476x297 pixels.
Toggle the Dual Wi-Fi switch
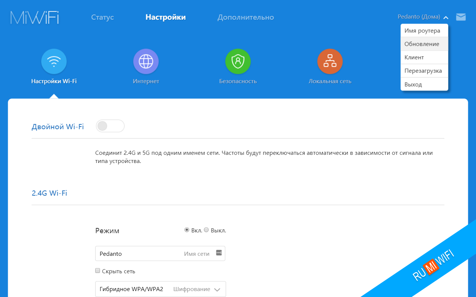pyautogui.click(x=110, y=126)
